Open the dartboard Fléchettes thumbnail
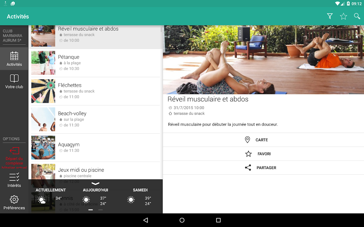 tap(43, 91)
